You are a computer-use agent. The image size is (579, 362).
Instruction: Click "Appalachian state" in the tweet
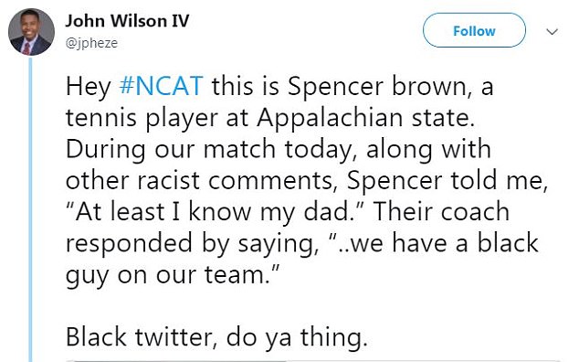(363, 118)
